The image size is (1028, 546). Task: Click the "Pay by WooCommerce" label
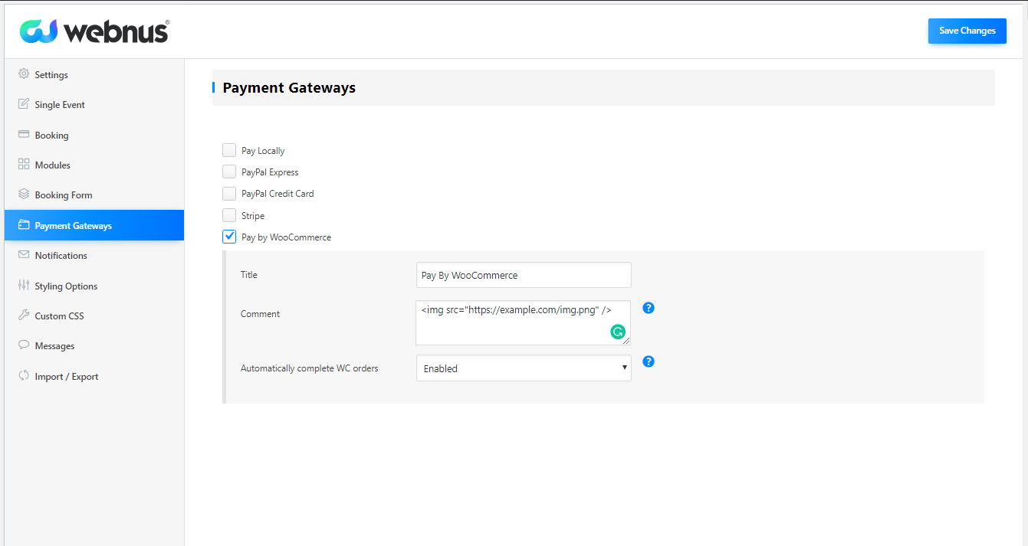tap(286, 237)
